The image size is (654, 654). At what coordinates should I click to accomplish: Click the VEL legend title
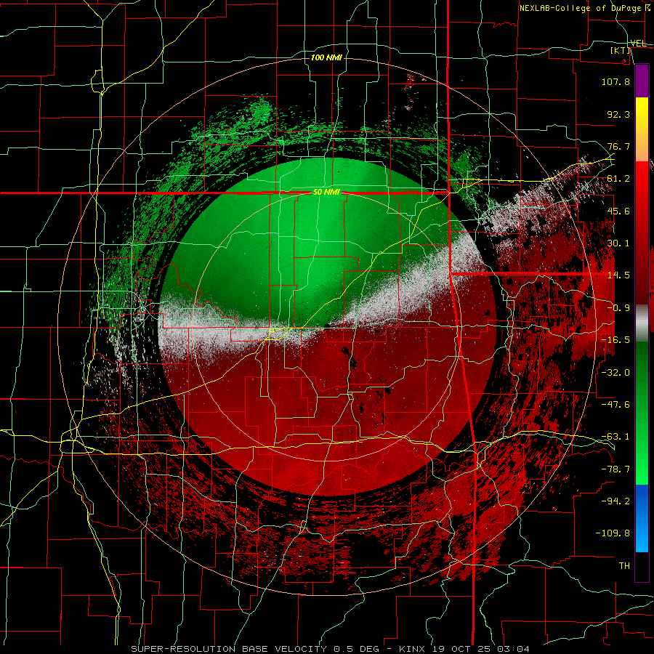[x=638, y=44]
